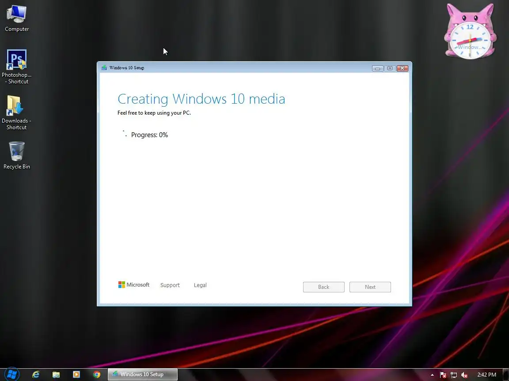
Task: Show hidden system tray icons arrow
Action: click(x=432, y=375)
